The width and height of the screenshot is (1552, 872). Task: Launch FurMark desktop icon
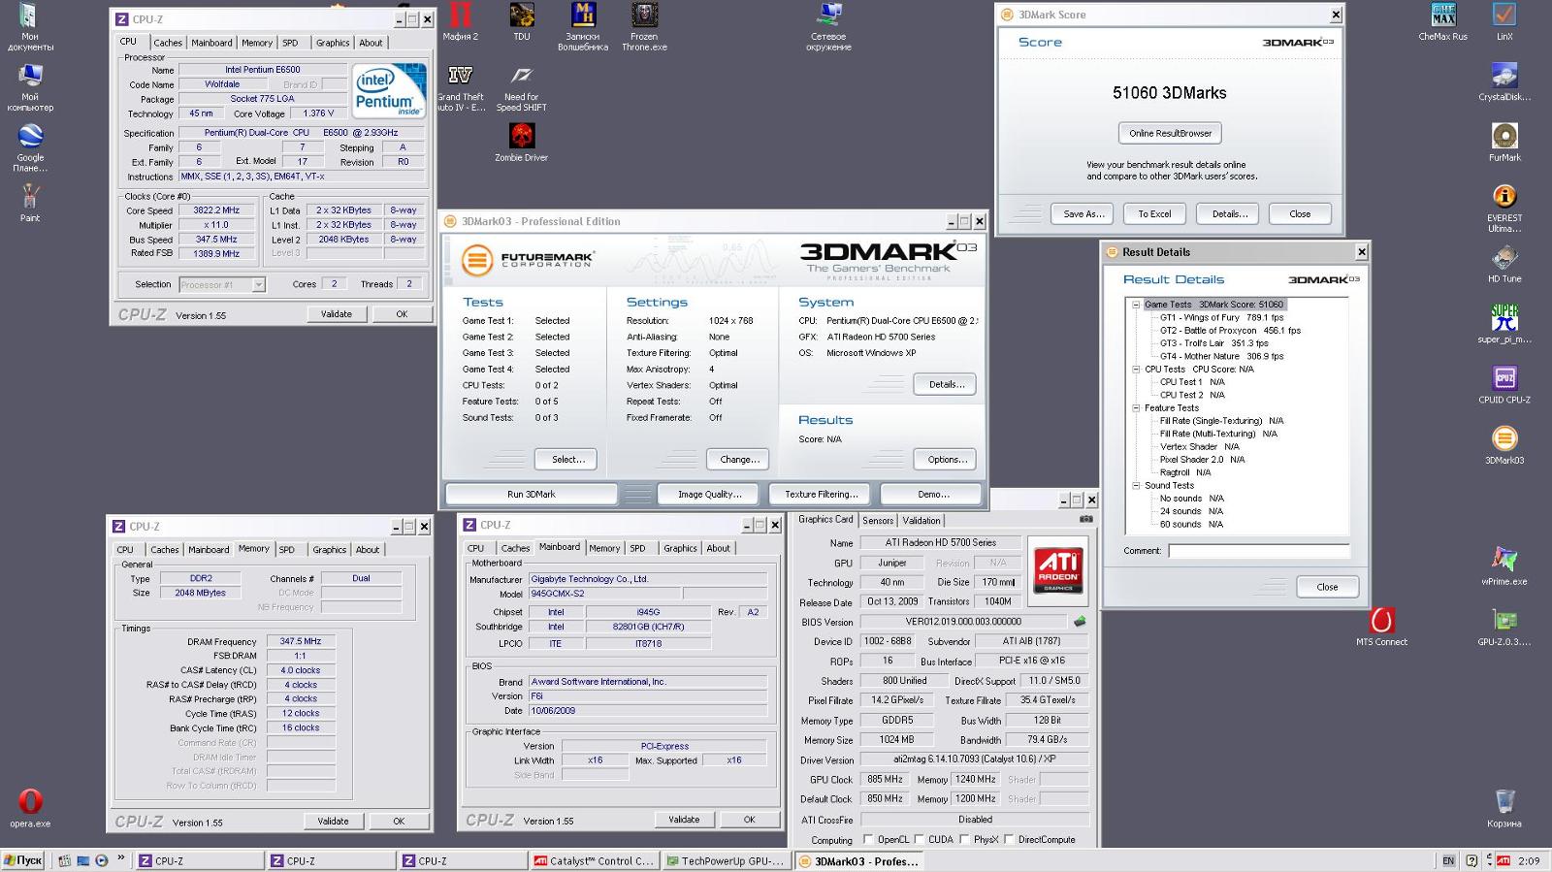click(1504, 143)
